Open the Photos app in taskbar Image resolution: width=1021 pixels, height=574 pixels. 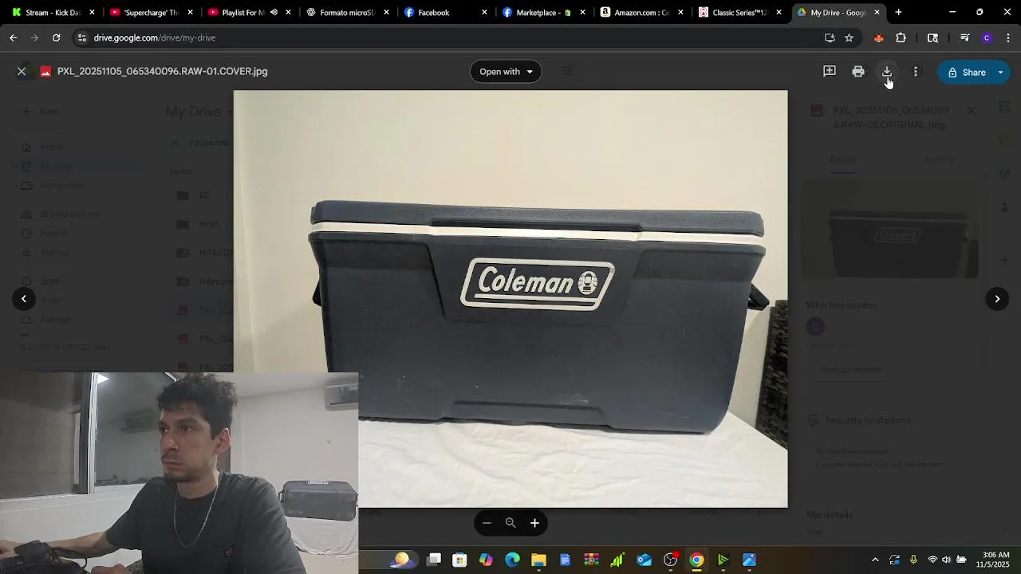[x=749, y=560]
